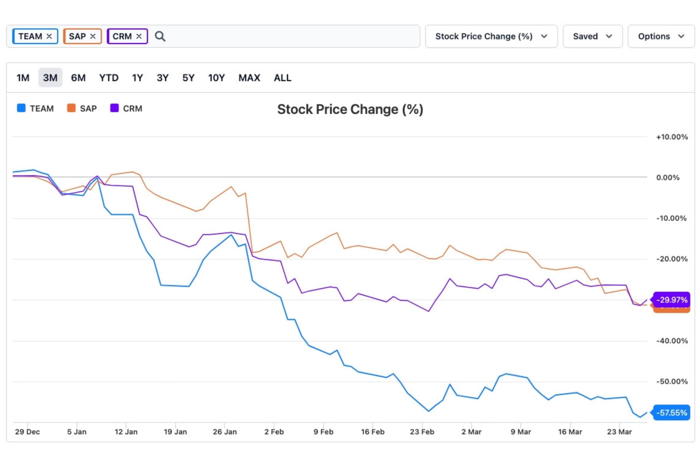
Task: Click the -29.97% CRM value tag
Action: pos(672,300)
